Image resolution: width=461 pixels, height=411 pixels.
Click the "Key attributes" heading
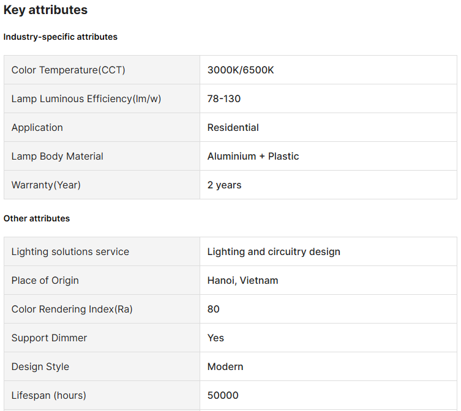(x=45, y=10)
